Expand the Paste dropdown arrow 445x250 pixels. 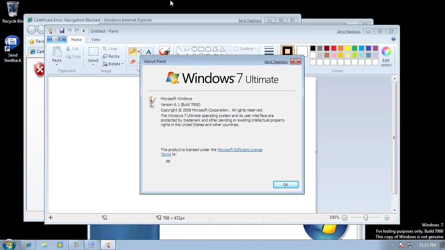click(57, 65)
